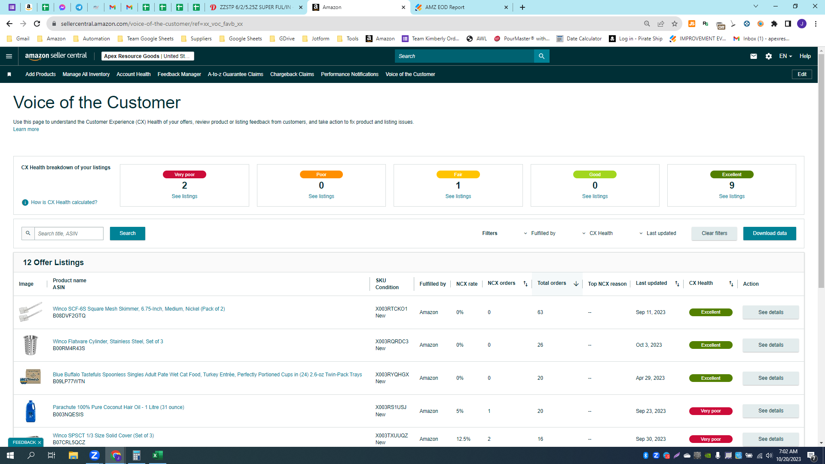Open the Help link in header

pos(805,56)
